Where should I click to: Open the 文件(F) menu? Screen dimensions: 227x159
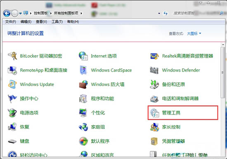click(11, 22)
